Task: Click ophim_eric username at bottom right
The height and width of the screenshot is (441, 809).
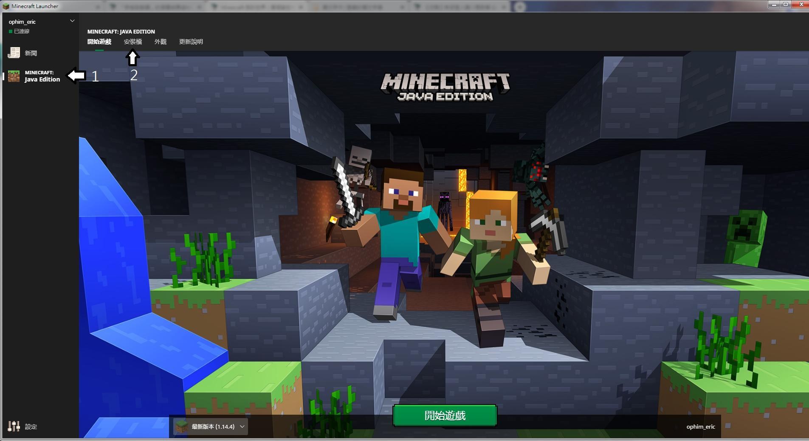Action: click(701, 427)
